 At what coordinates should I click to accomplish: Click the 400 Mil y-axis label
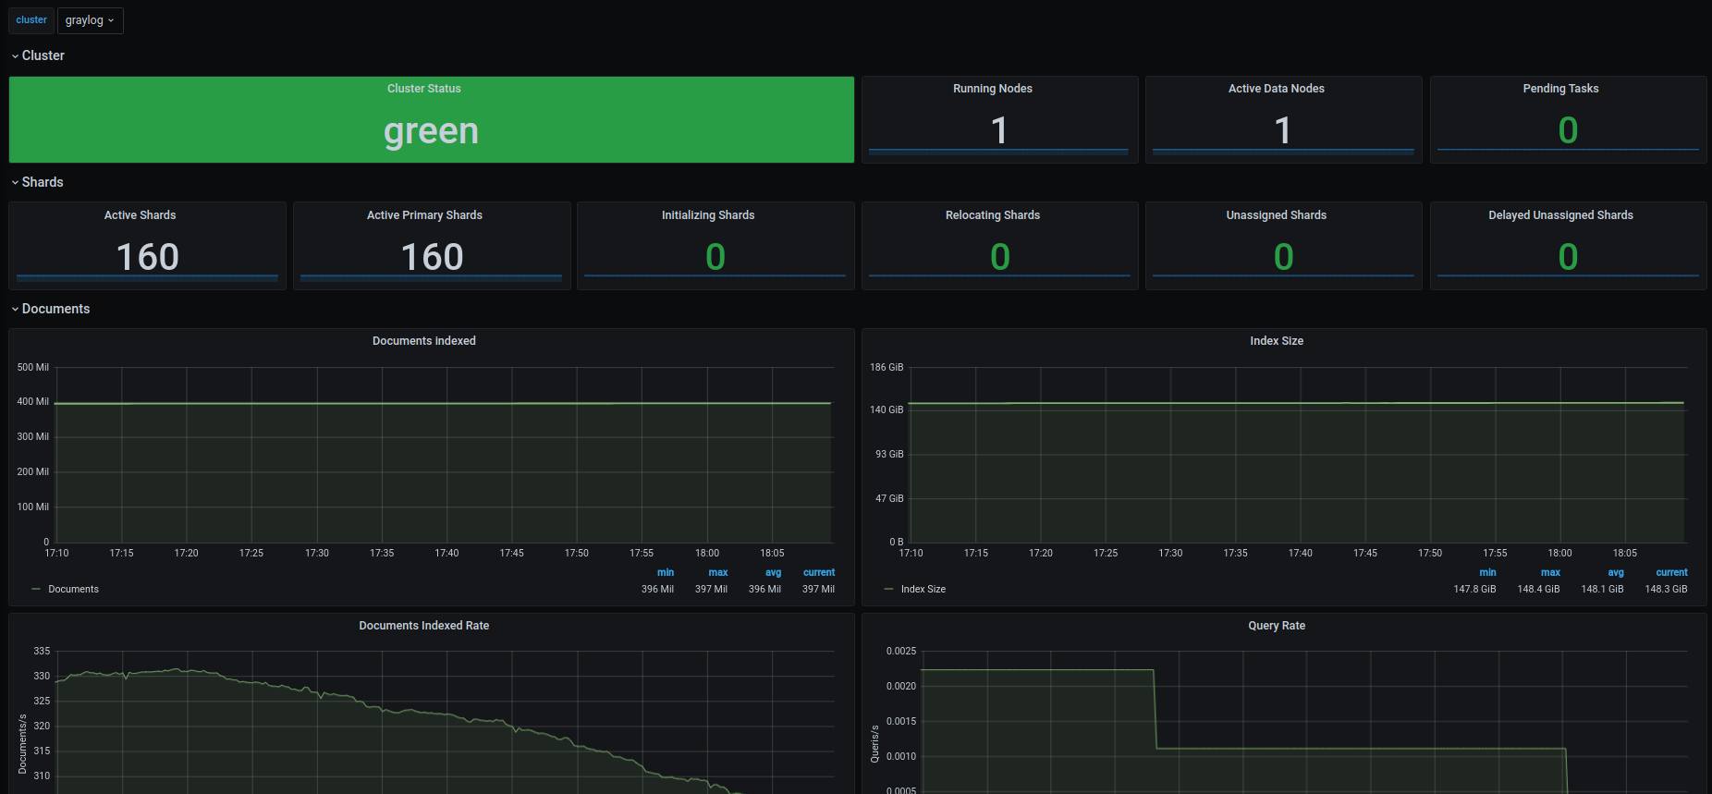(x=32, y=401)
